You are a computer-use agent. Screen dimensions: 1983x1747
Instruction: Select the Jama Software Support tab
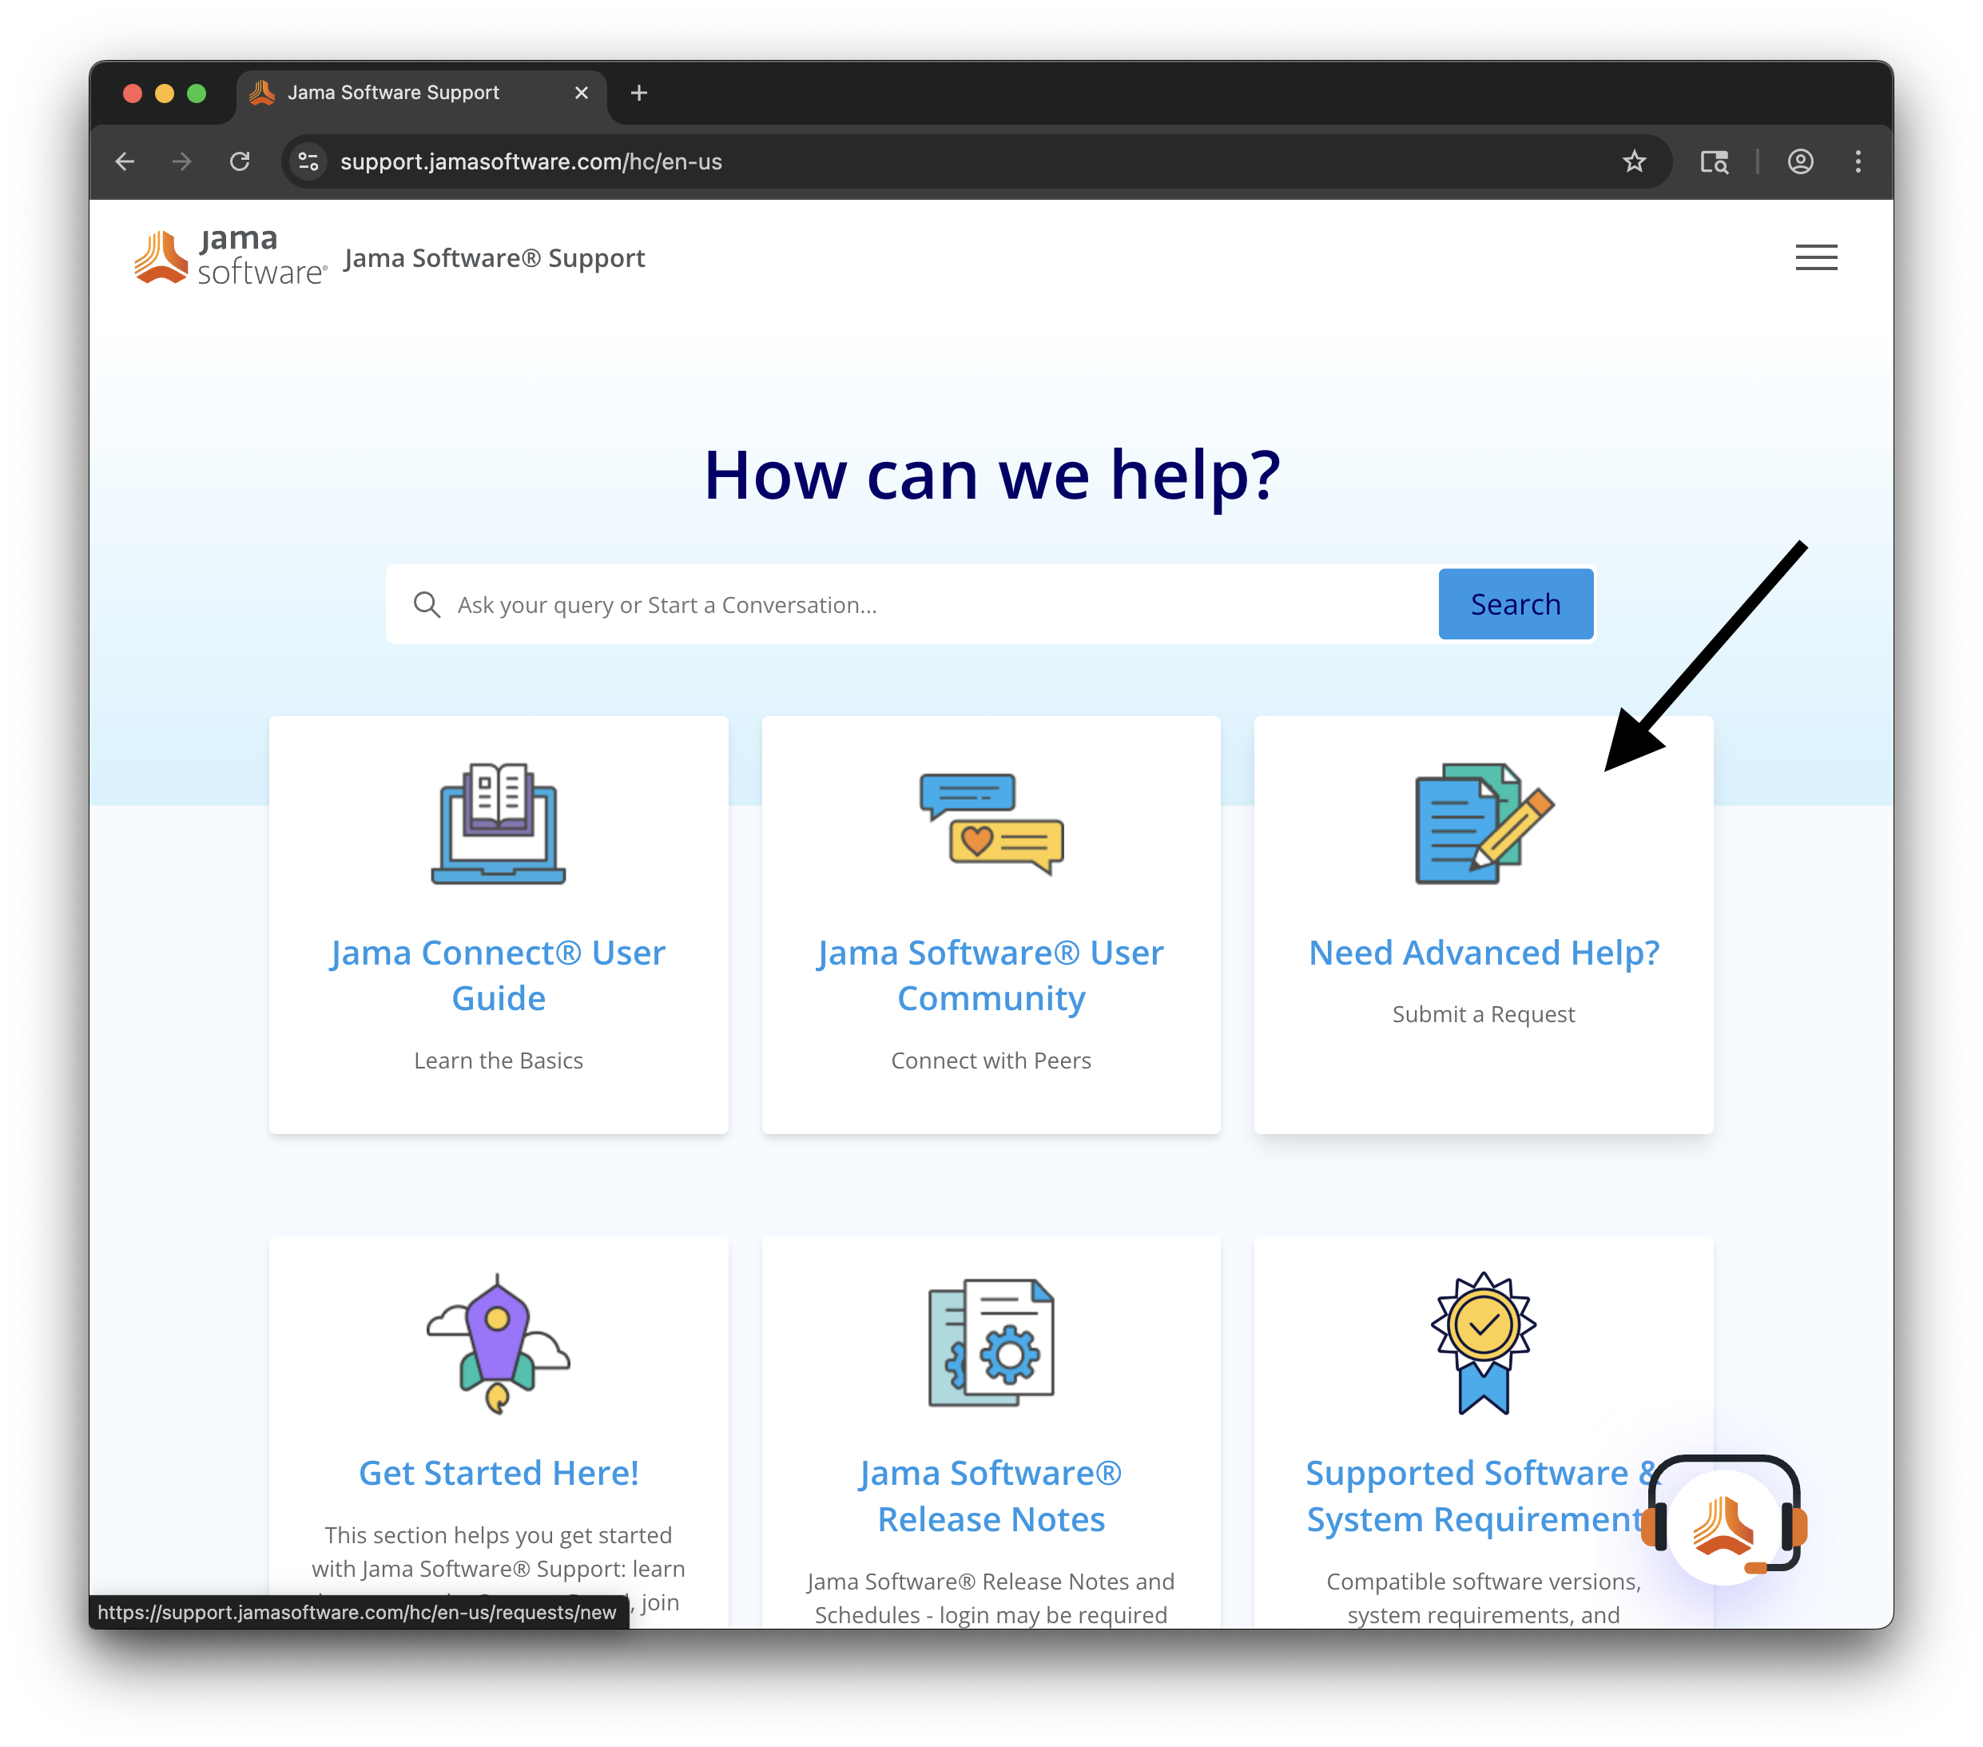pyautogui.click(x=422, y=95)
